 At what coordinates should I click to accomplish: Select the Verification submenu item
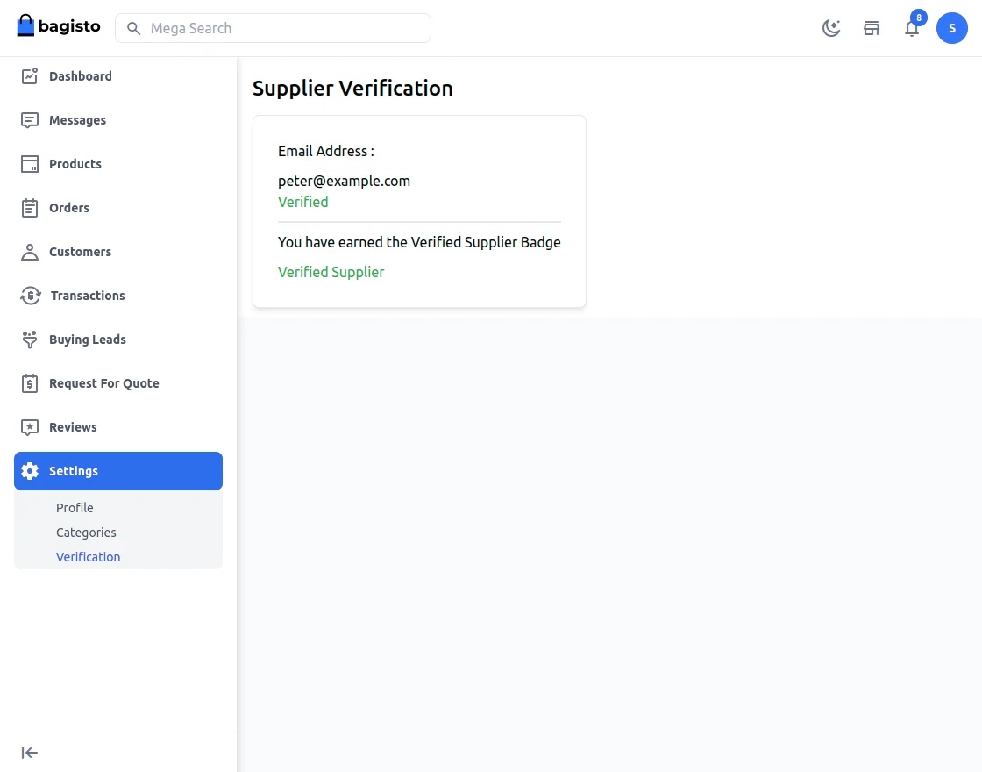pos(89,557)
